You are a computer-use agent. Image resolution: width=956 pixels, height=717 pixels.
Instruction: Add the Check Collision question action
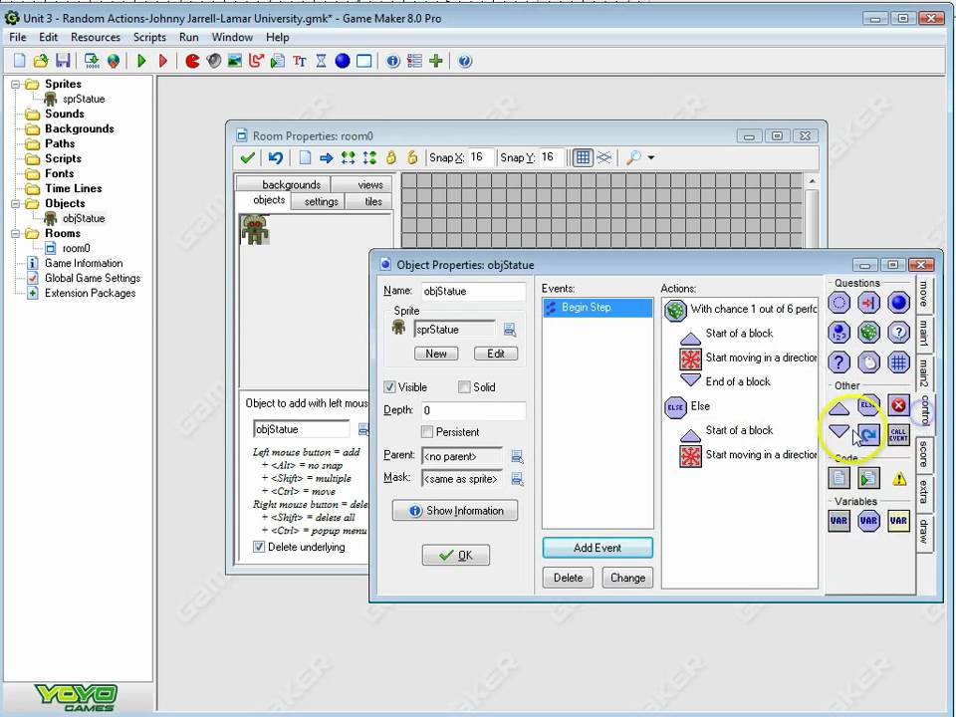click(x=868, y=303)
